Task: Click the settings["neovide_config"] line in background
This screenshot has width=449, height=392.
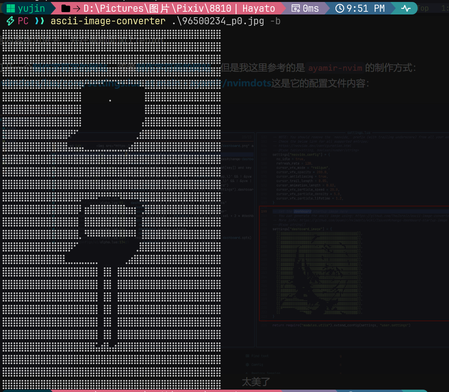Action: (x=301, y=154)
